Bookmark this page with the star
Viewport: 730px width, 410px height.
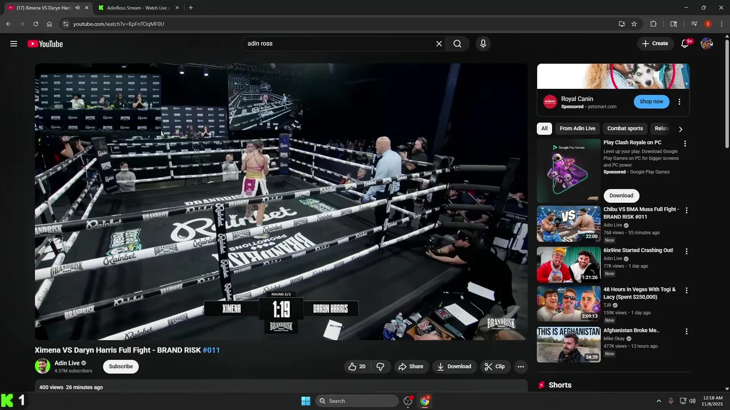tap(634, 24)
